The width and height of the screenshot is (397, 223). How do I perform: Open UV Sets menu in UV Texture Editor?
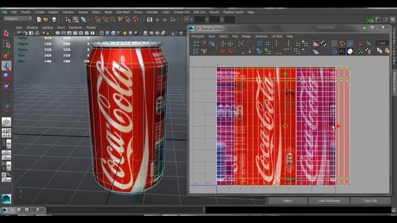pos(277,37)
